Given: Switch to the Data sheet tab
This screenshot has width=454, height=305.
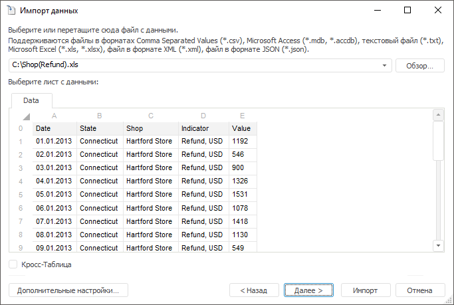Looking at the screenshot, I should click(31, 101).
